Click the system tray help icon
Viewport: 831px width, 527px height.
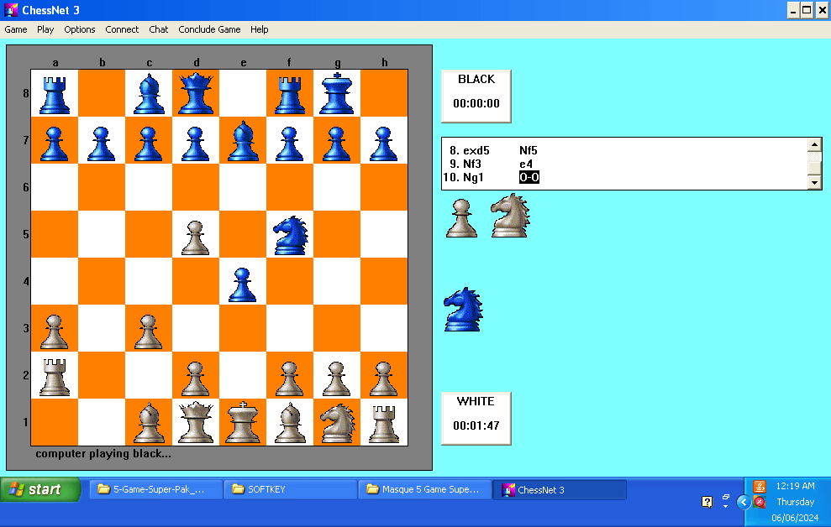[x=707, y=502]
